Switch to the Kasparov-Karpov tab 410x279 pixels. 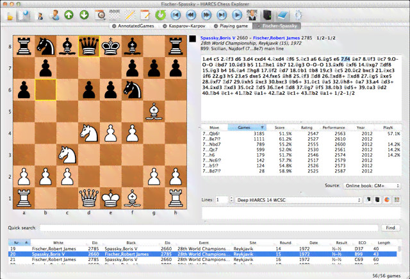pyautogui.click(x=186, y=26)
